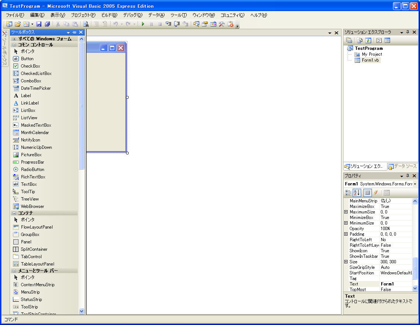
Task: Sort properties alphabetically with the A-Z icon
Action: pyautogui.click(x=357, y=192)
